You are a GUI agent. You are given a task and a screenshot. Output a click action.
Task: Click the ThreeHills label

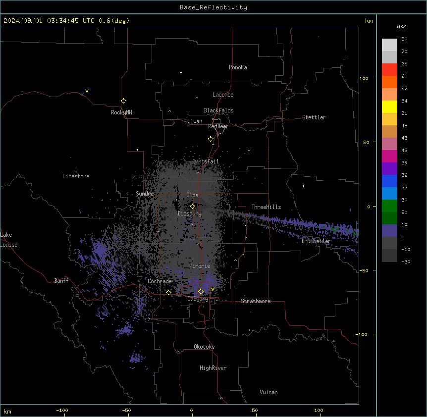(x=266, y=207)
